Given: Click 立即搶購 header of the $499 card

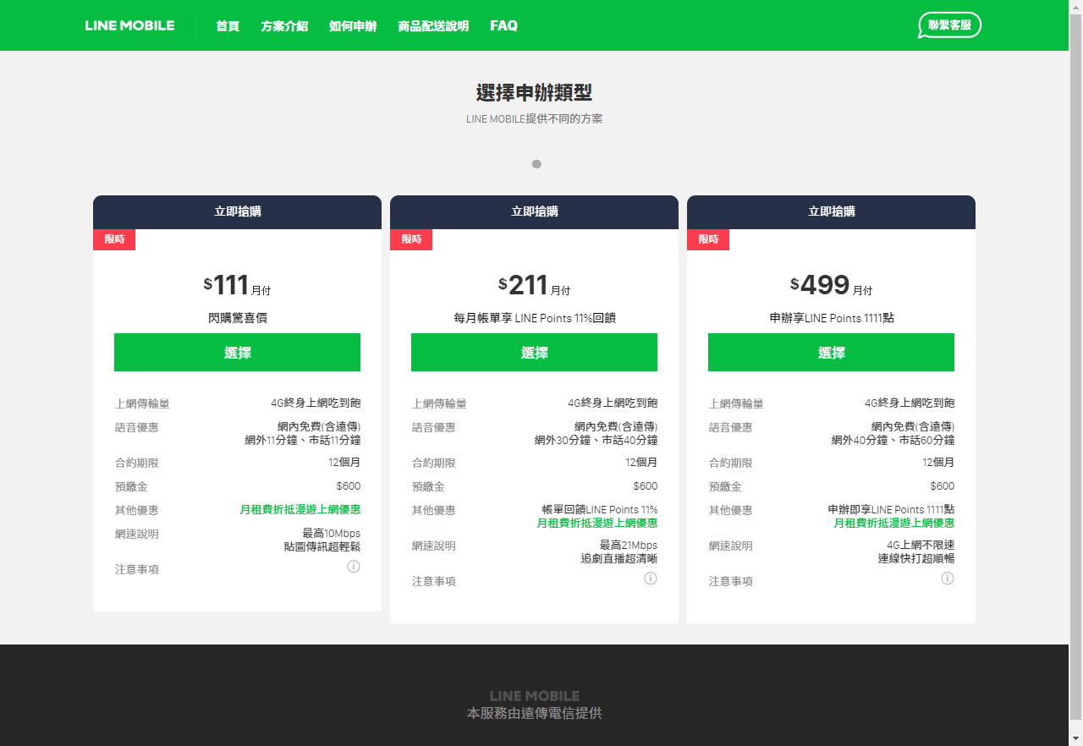Looking at the screenshot, I should pos(831,212).
